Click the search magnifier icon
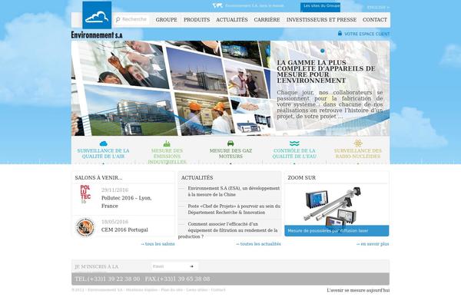This screenshot has width=461, height=307. pyautogui.click(x=118, y=19)
